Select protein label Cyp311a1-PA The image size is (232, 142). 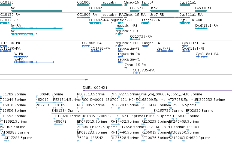193,43
